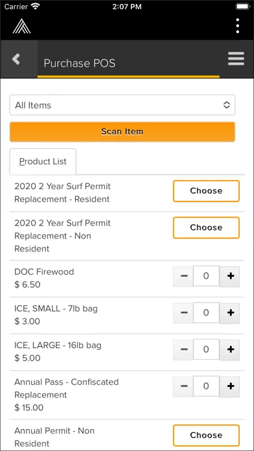Image resolution: width=254 pixels, height=451 pixels.
Task: Add one ICE, LARGE 16lb bag
Action: click(230, 349)
